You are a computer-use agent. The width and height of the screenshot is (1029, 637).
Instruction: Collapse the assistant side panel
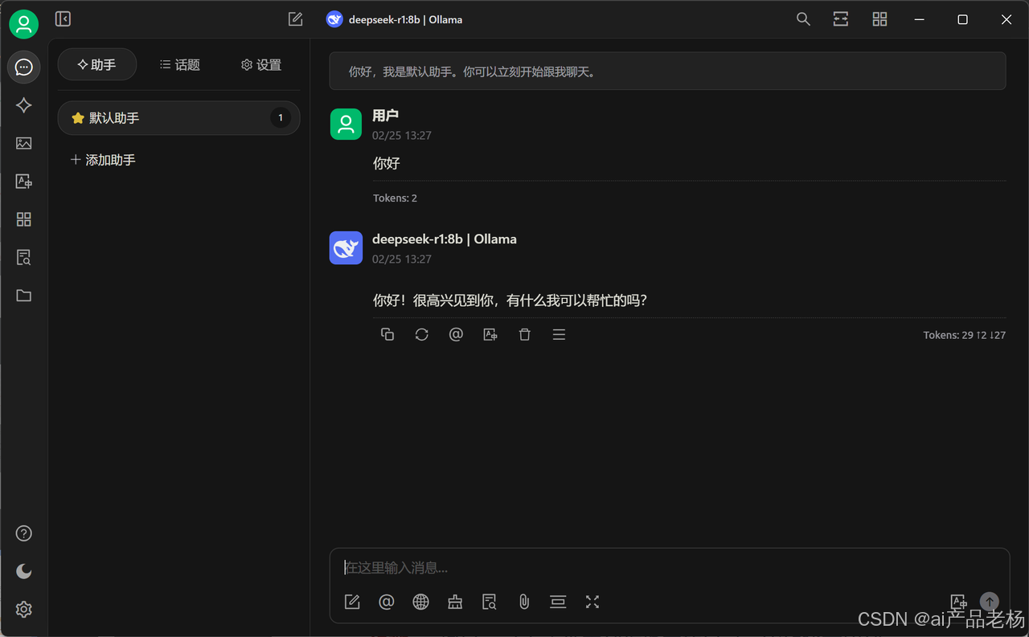(x=63, y=19)
